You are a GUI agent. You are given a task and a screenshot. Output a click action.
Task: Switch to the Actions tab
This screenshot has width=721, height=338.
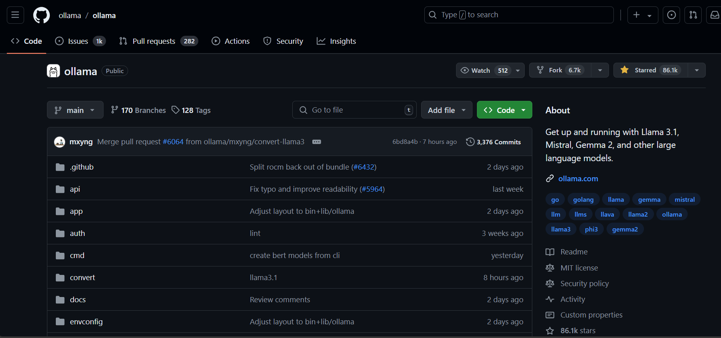point(231,41)
